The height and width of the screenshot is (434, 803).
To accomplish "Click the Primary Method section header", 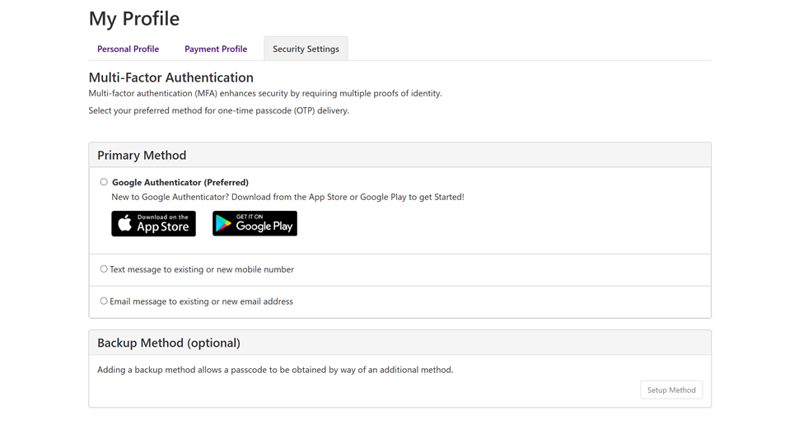I will point(400,155).
